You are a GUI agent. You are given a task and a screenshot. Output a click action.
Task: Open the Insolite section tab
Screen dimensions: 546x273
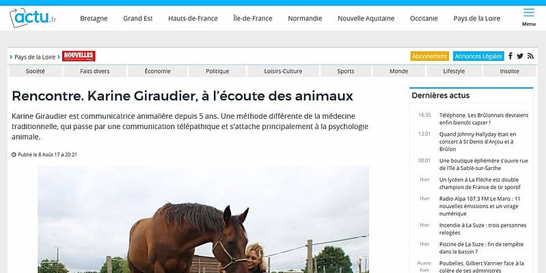[x=509, y=71]
